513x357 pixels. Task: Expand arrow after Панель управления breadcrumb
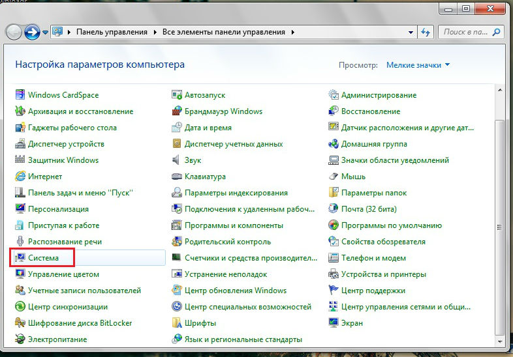tap(155, 32)
